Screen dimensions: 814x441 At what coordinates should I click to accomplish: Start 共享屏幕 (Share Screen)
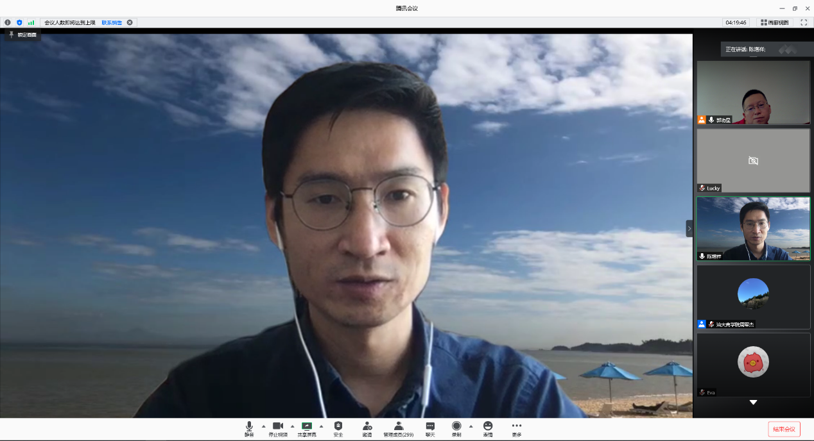click(x=307, y=428)
